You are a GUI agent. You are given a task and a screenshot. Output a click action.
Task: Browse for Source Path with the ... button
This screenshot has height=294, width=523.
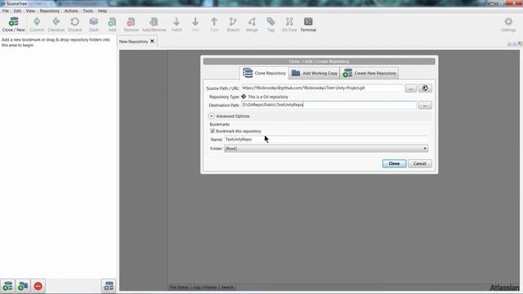tap(411, 88)
